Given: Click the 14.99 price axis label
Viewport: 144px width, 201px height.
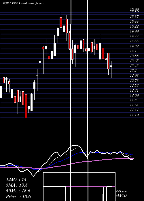Looking at the screenshot, I should pyautogui.click(x=134, y=31).
